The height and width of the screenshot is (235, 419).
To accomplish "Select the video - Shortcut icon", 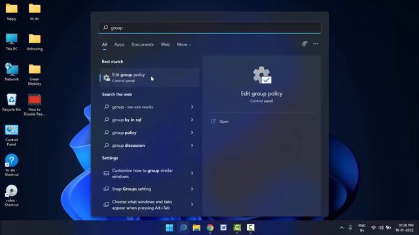I will coord(12,196).
